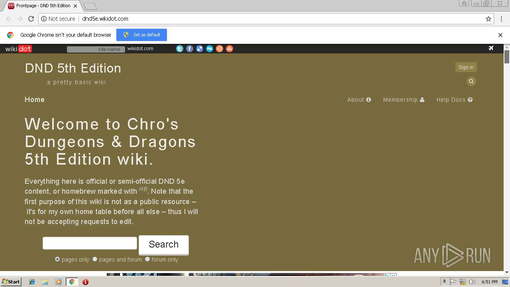This screenshot has height=287, width=510.
Task: Dismiss the default browser notification bar
Action: 500,35
